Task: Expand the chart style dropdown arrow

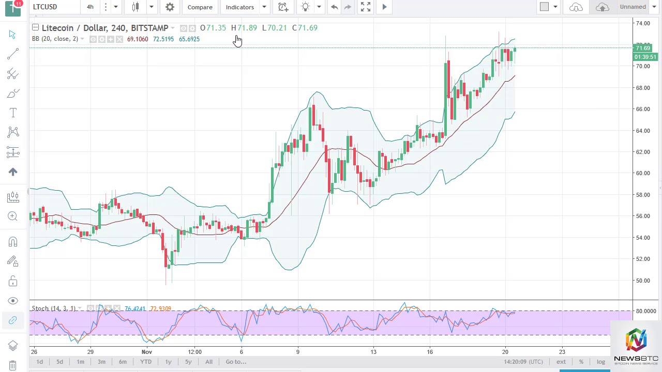Action: pyautogui.click(x=152, y=7)
